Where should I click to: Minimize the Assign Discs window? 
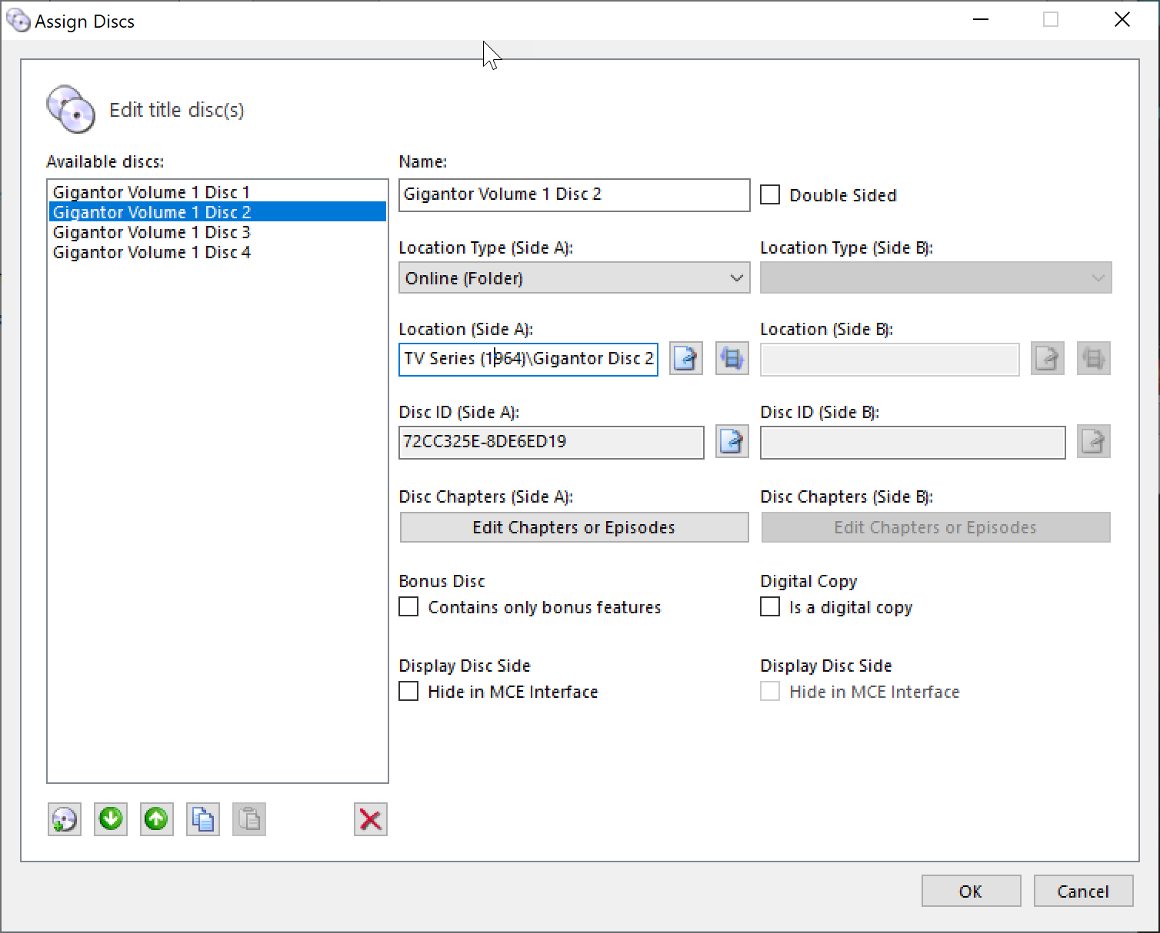pos(981,20)
